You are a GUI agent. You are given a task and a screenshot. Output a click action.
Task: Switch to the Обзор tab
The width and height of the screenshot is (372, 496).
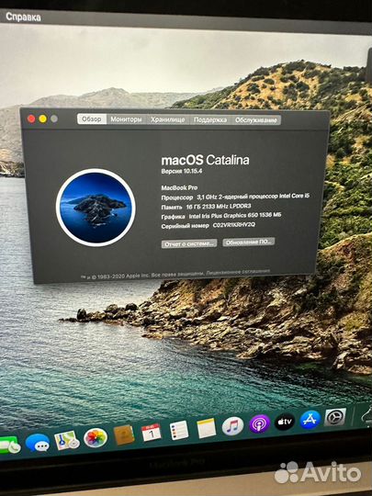coord(92,119)
